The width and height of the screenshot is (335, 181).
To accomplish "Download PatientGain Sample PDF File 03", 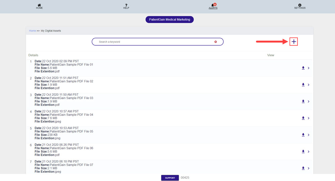I will click(303, 101).
